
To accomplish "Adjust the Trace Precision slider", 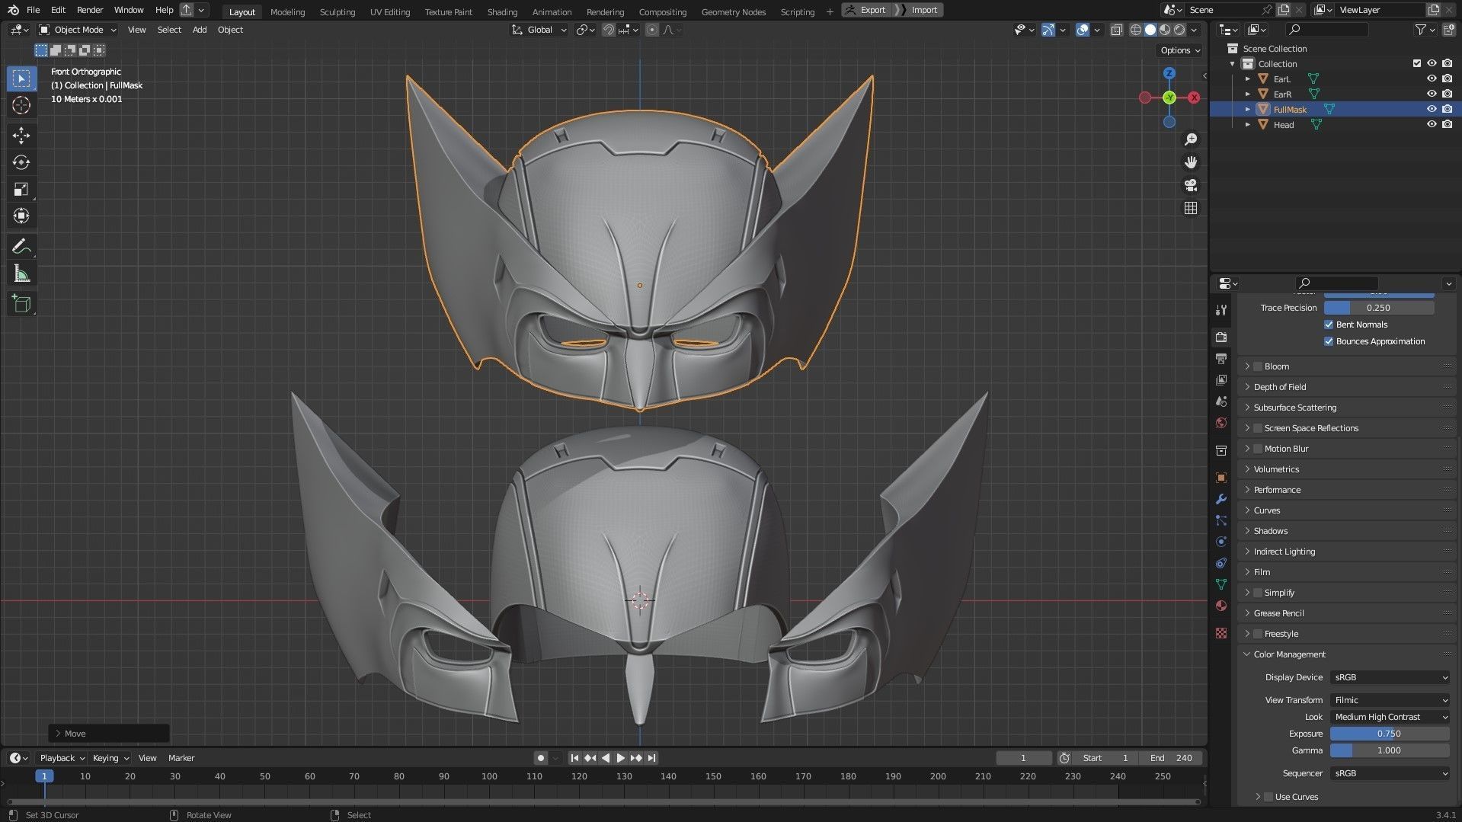I will (x=1379, y=308).
